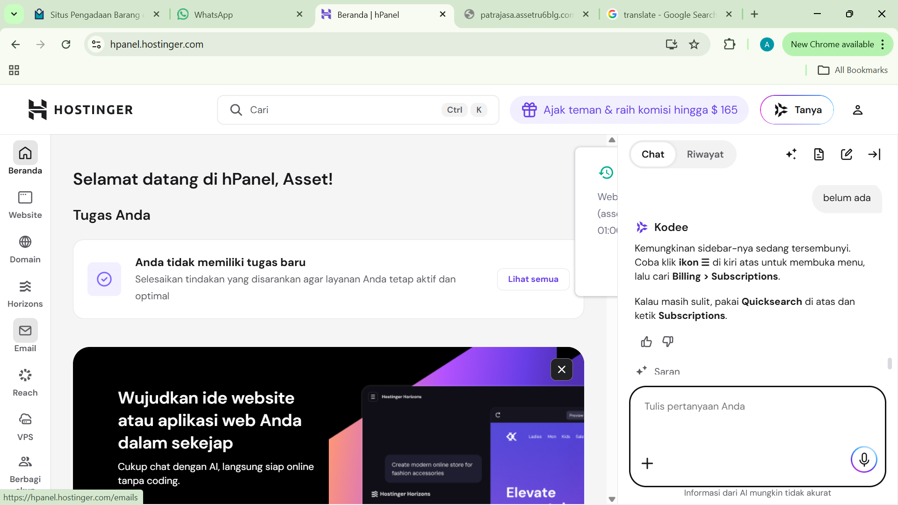898x505 pixels.
Task: Bookmark this page with star icon
Action: pos(694,44)
